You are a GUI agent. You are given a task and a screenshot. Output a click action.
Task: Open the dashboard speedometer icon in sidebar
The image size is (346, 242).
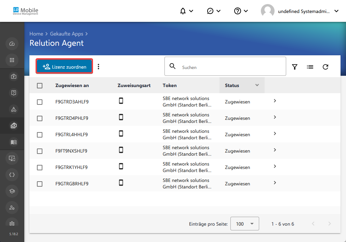coord(12,44)
